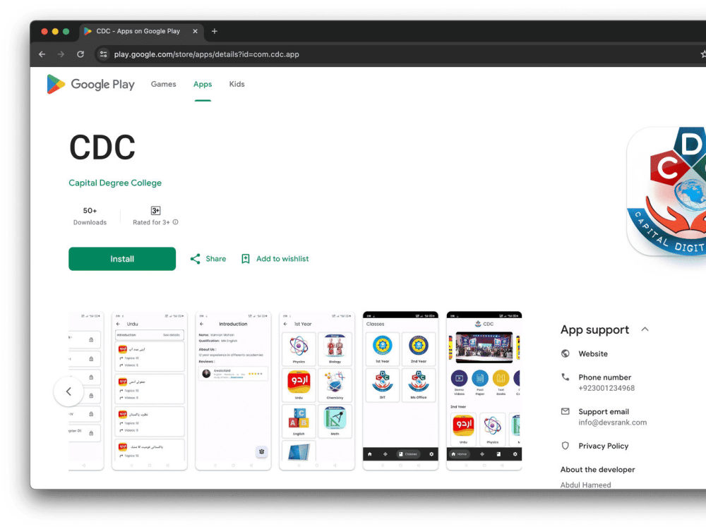The height and width of the screenshot is (529, 706).
Task: Click the Share icon
Action: (195, 259)
